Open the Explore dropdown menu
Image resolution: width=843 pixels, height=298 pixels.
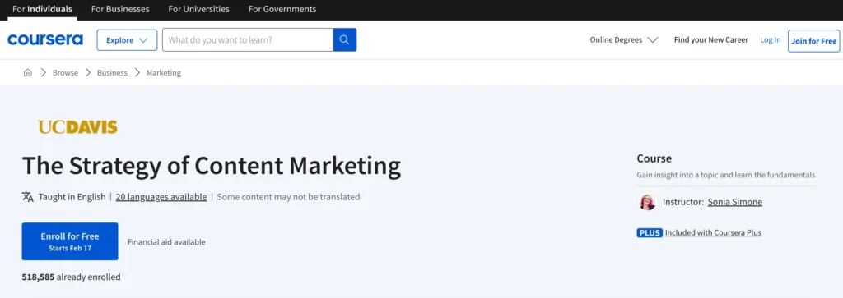127,40
